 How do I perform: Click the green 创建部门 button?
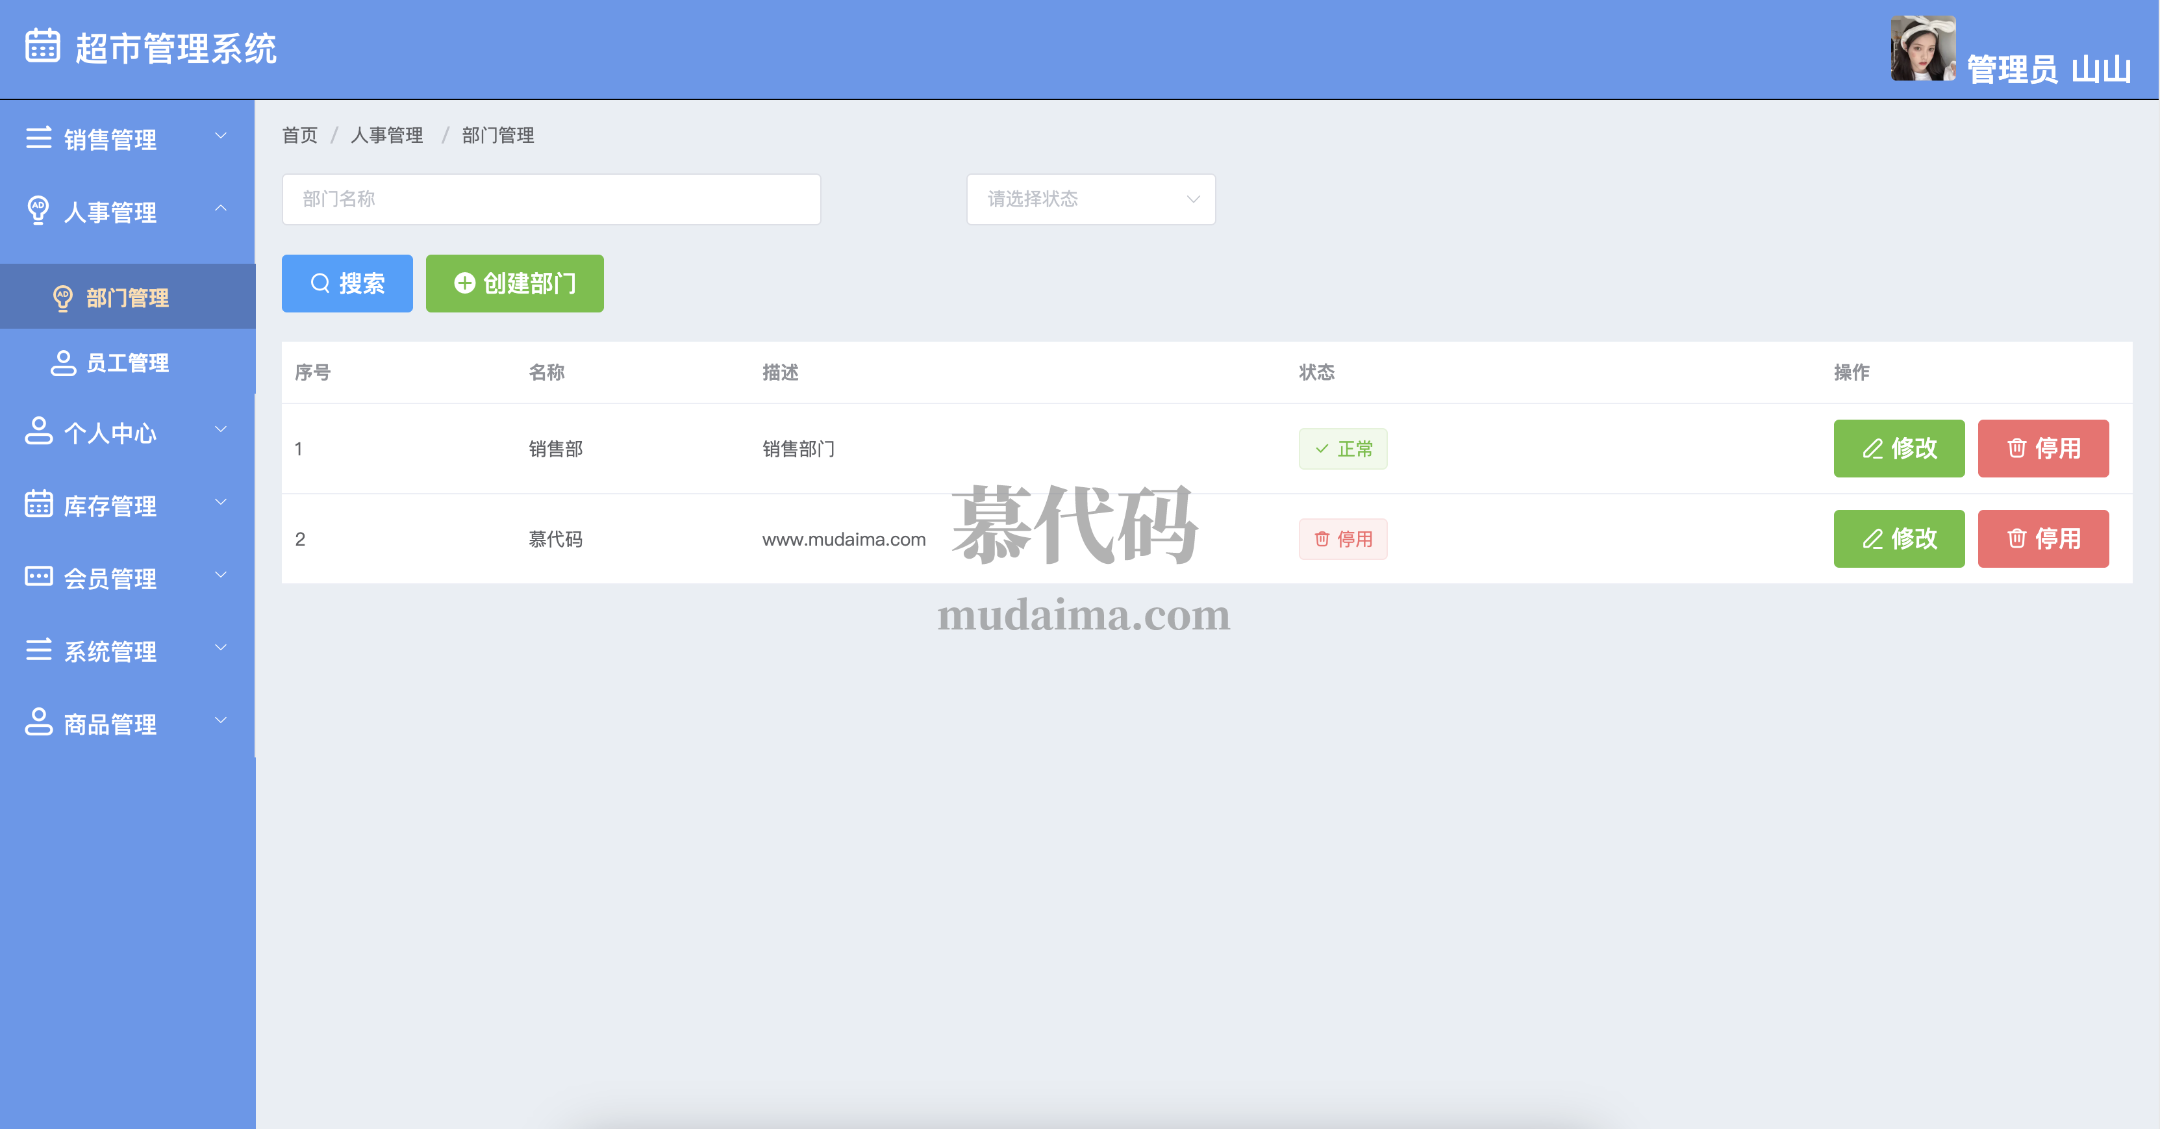[514, 283]
